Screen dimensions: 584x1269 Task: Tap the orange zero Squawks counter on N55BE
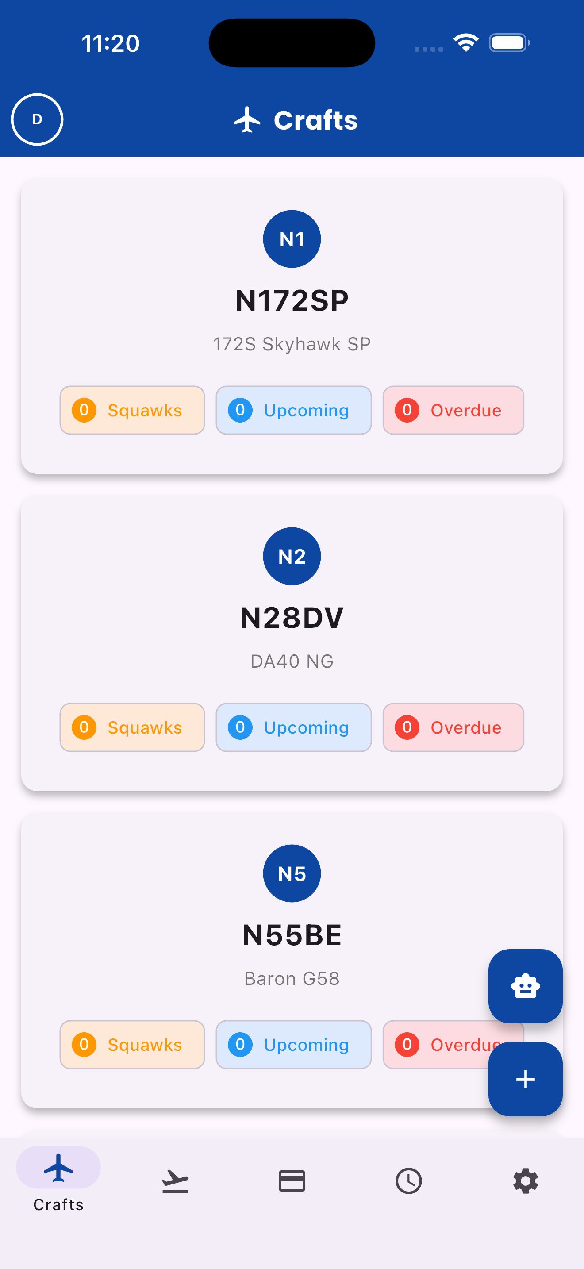(x=132, y=1045)
